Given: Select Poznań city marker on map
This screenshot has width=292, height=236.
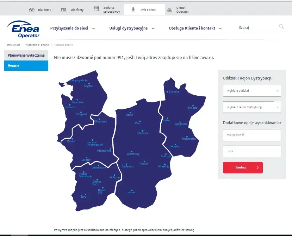Looking at the screenshot, I should pos(143,162).
